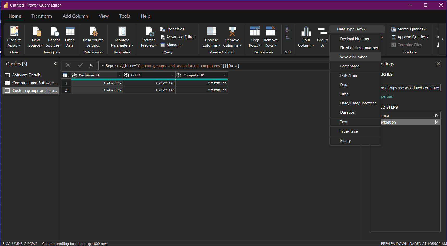Image resolution: width=447 pixels, height=246 pixels.
Task: Click the Enter Data table icon
Action: coord(70,31)
